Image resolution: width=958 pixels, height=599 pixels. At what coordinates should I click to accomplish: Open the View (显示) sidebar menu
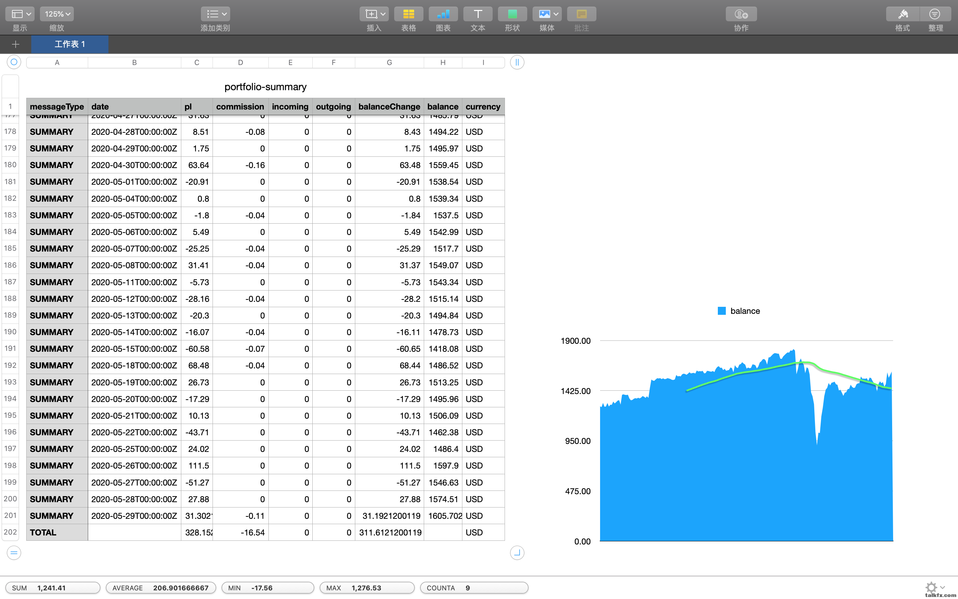pyautogui.click(x=20, y=14)
